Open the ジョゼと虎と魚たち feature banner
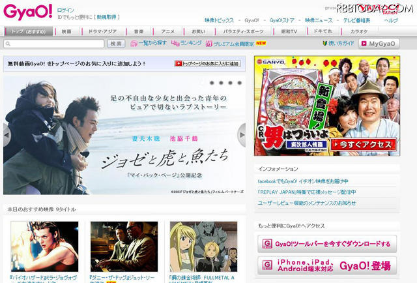The width and height of the screenshot is (417, 283). pos(124,135)
